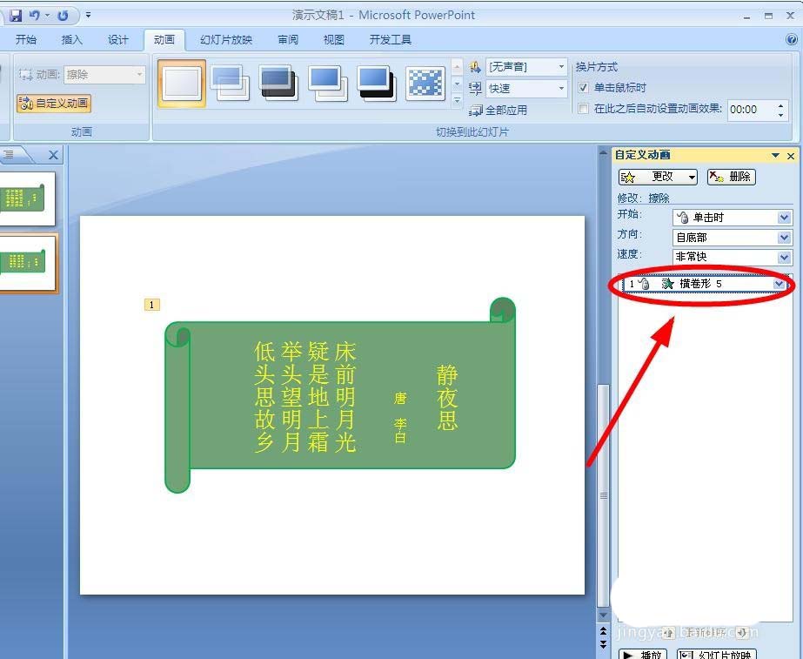Open the 开发工具 tab
This screenshot has height=659, width=803.
point(391,39)
